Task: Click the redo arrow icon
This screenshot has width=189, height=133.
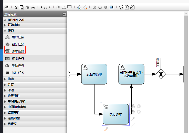Action: 48,7
